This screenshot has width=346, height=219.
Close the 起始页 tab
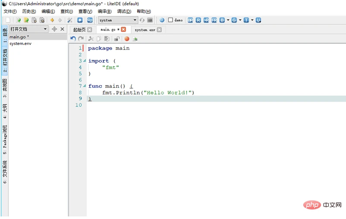click(x=90, y=30)
